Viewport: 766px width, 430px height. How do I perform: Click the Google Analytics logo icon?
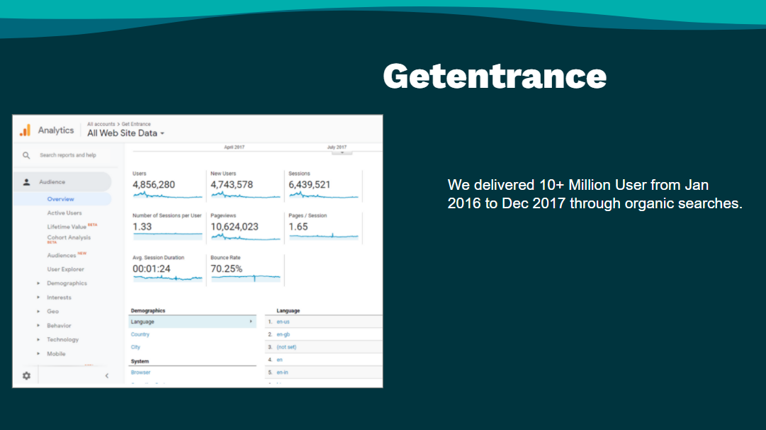coord(26,130)
